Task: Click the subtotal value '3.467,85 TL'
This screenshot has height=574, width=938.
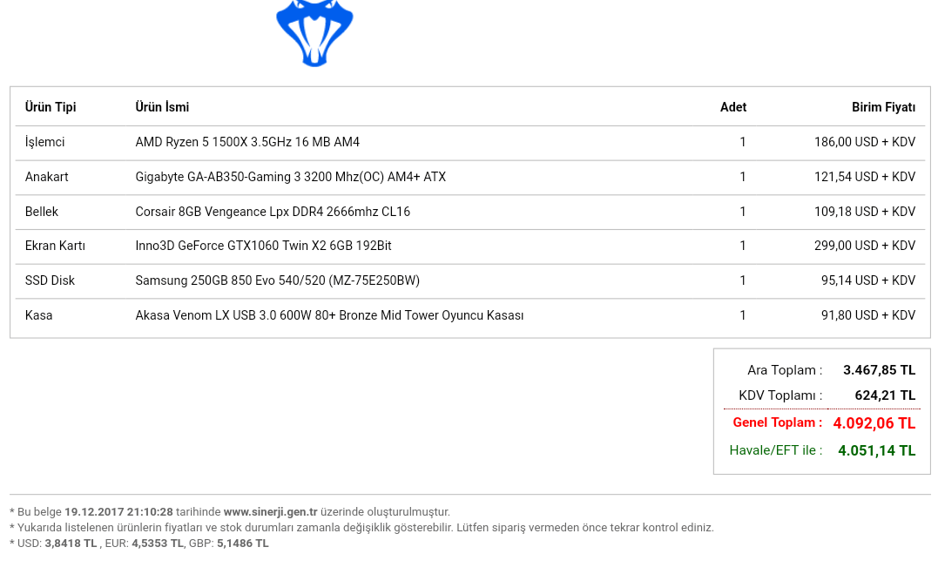Action: click(880, 370)
